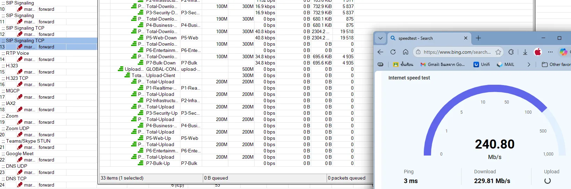The height and width of the screenshot is (189, 571).
Task: Click the Internet speed test heading
Action: (x=409, y=78)
